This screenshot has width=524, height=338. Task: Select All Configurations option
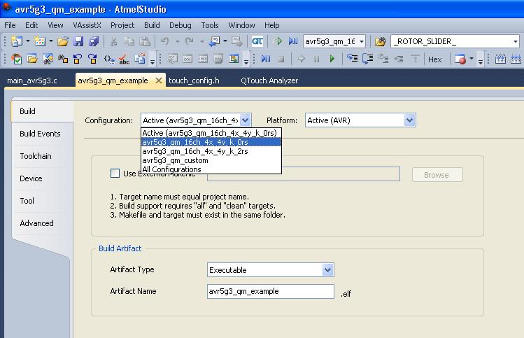coord(211,169)
